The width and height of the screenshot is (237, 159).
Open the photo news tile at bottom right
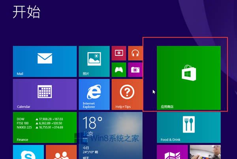(x=205, y=152)
